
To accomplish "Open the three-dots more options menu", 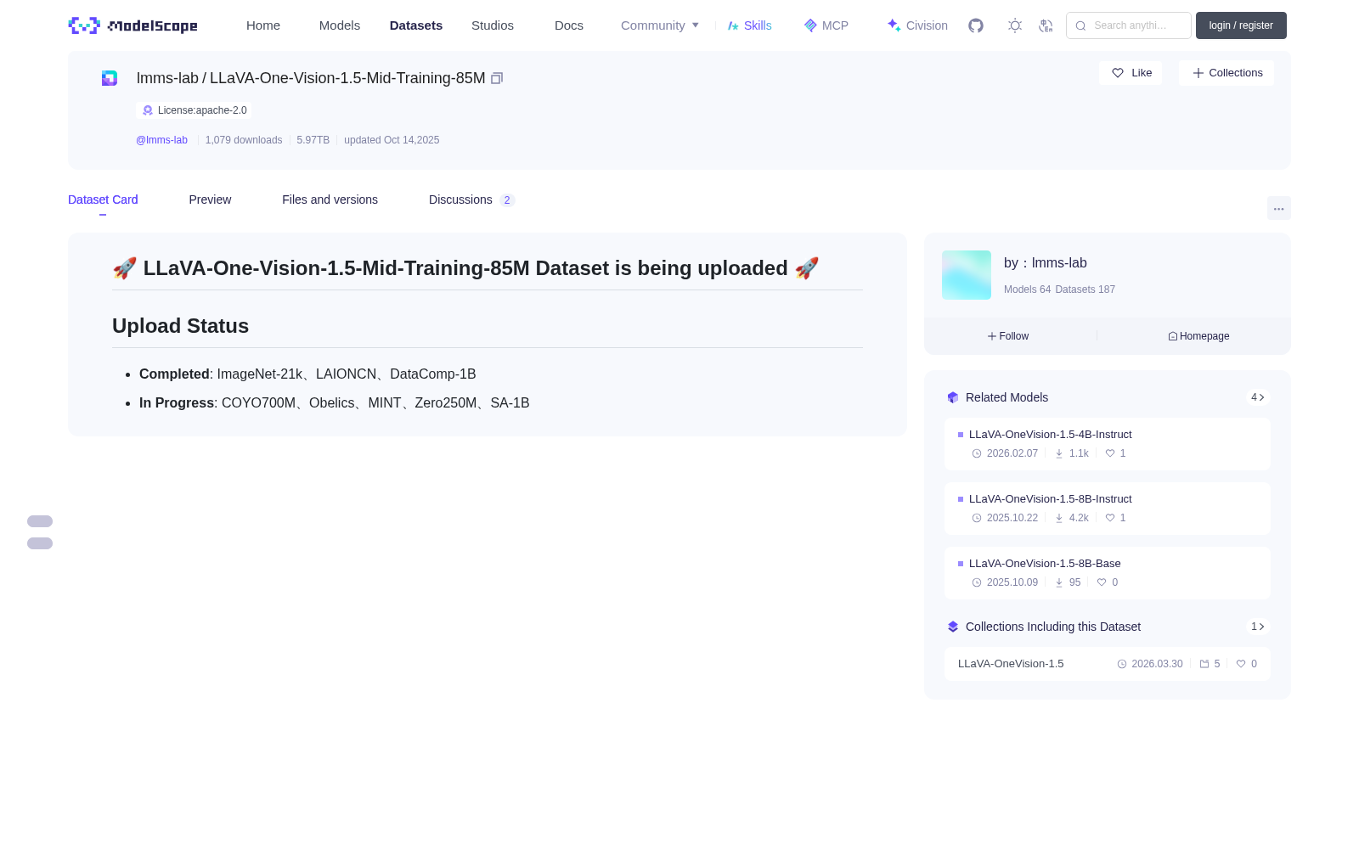I will tap(1278, 209).
